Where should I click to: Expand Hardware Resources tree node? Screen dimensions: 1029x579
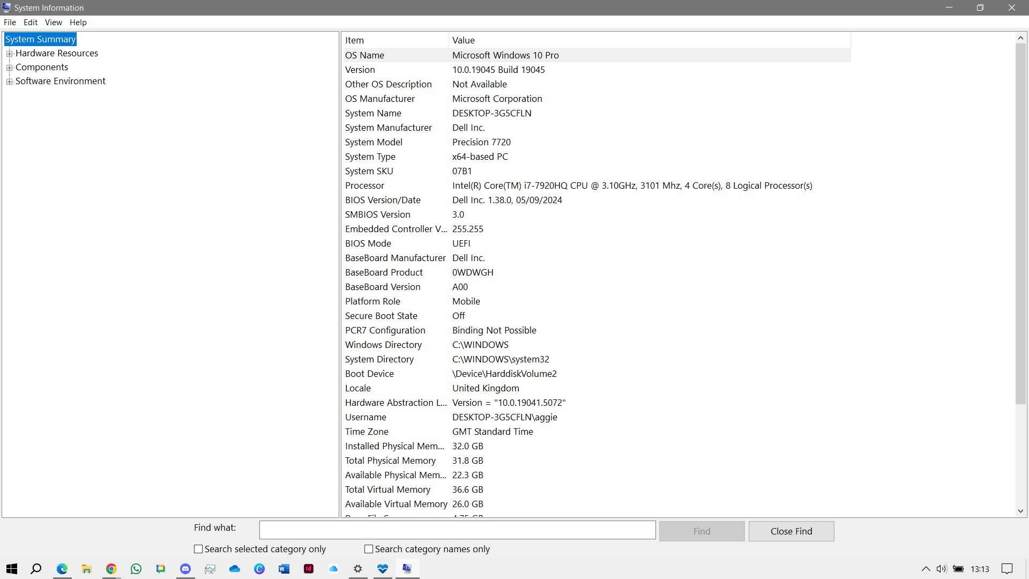pos(9,54)
